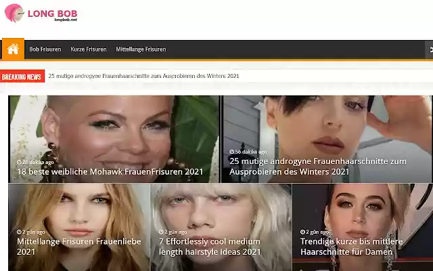
Task: Select the red Breaking News label
Action: [x=22, y=77]
